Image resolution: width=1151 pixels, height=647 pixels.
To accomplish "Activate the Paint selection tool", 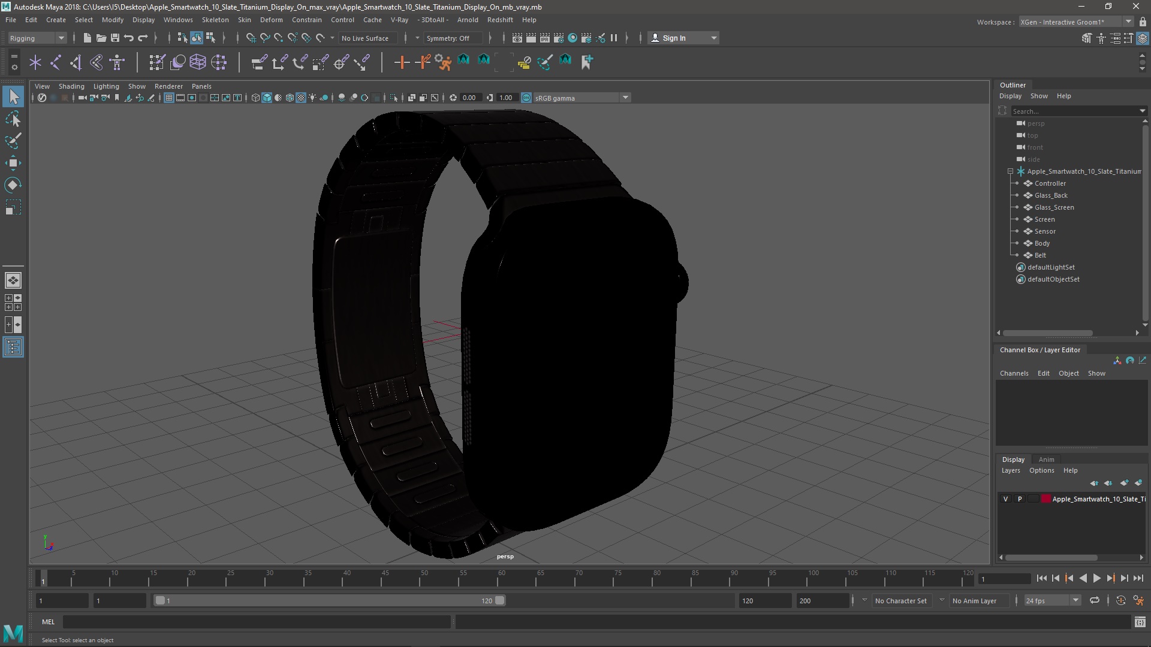I will (13, 141).
